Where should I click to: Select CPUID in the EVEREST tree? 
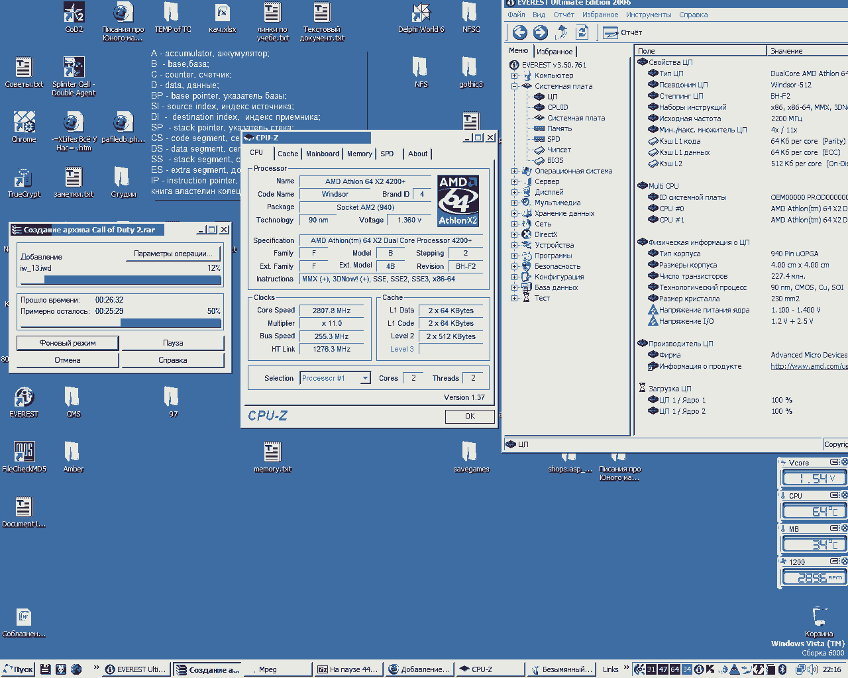[557, 107]
